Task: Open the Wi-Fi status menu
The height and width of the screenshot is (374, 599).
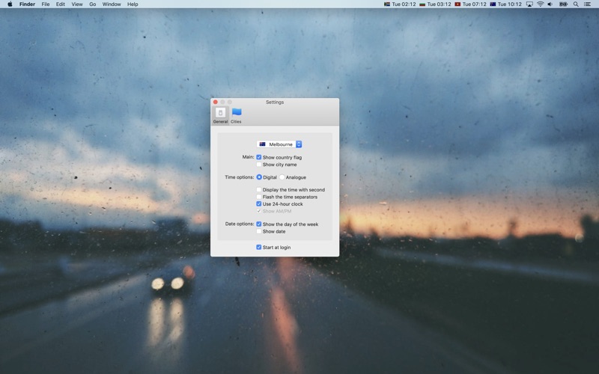Action: (540, 4)
